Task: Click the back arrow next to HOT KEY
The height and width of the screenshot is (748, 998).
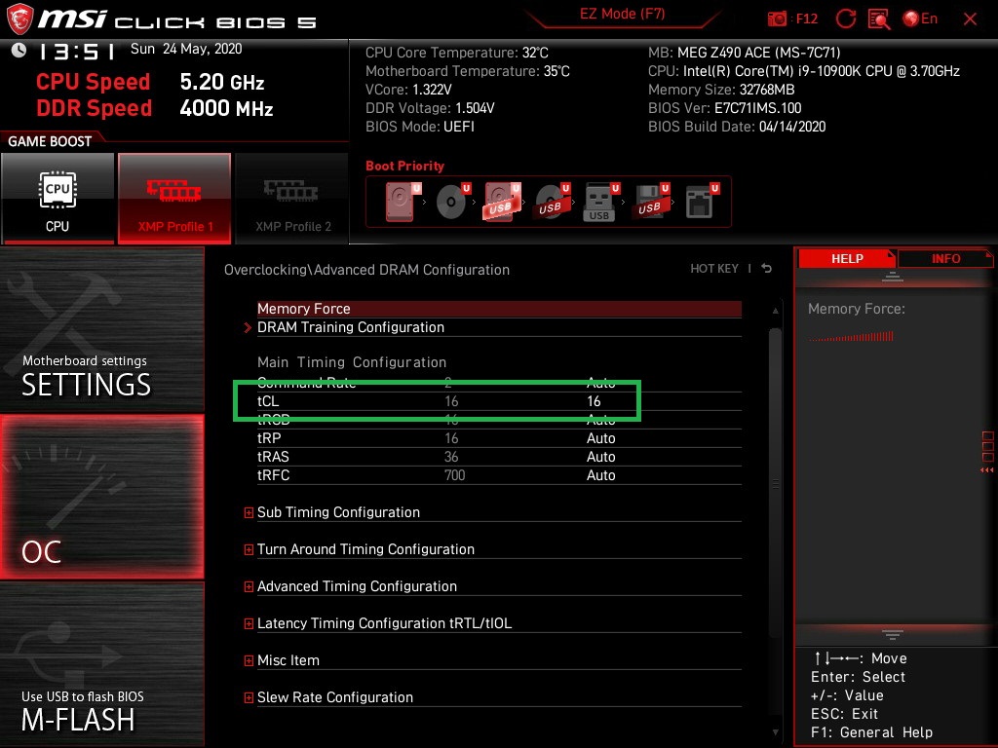Action: (x=766, y=269)
